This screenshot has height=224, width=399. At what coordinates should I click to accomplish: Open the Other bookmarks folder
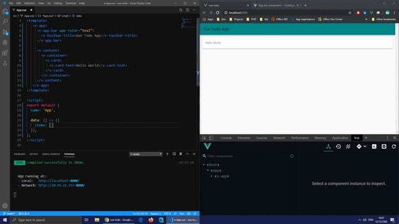383,19
